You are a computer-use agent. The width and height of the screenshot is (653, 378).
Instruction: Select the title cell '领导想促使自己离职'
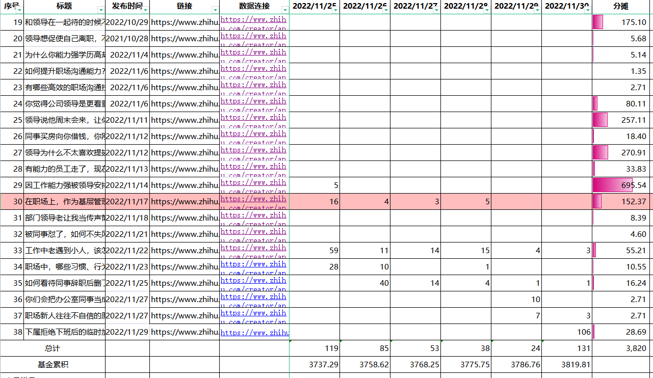pyautogui.click(x=65, y=39)
